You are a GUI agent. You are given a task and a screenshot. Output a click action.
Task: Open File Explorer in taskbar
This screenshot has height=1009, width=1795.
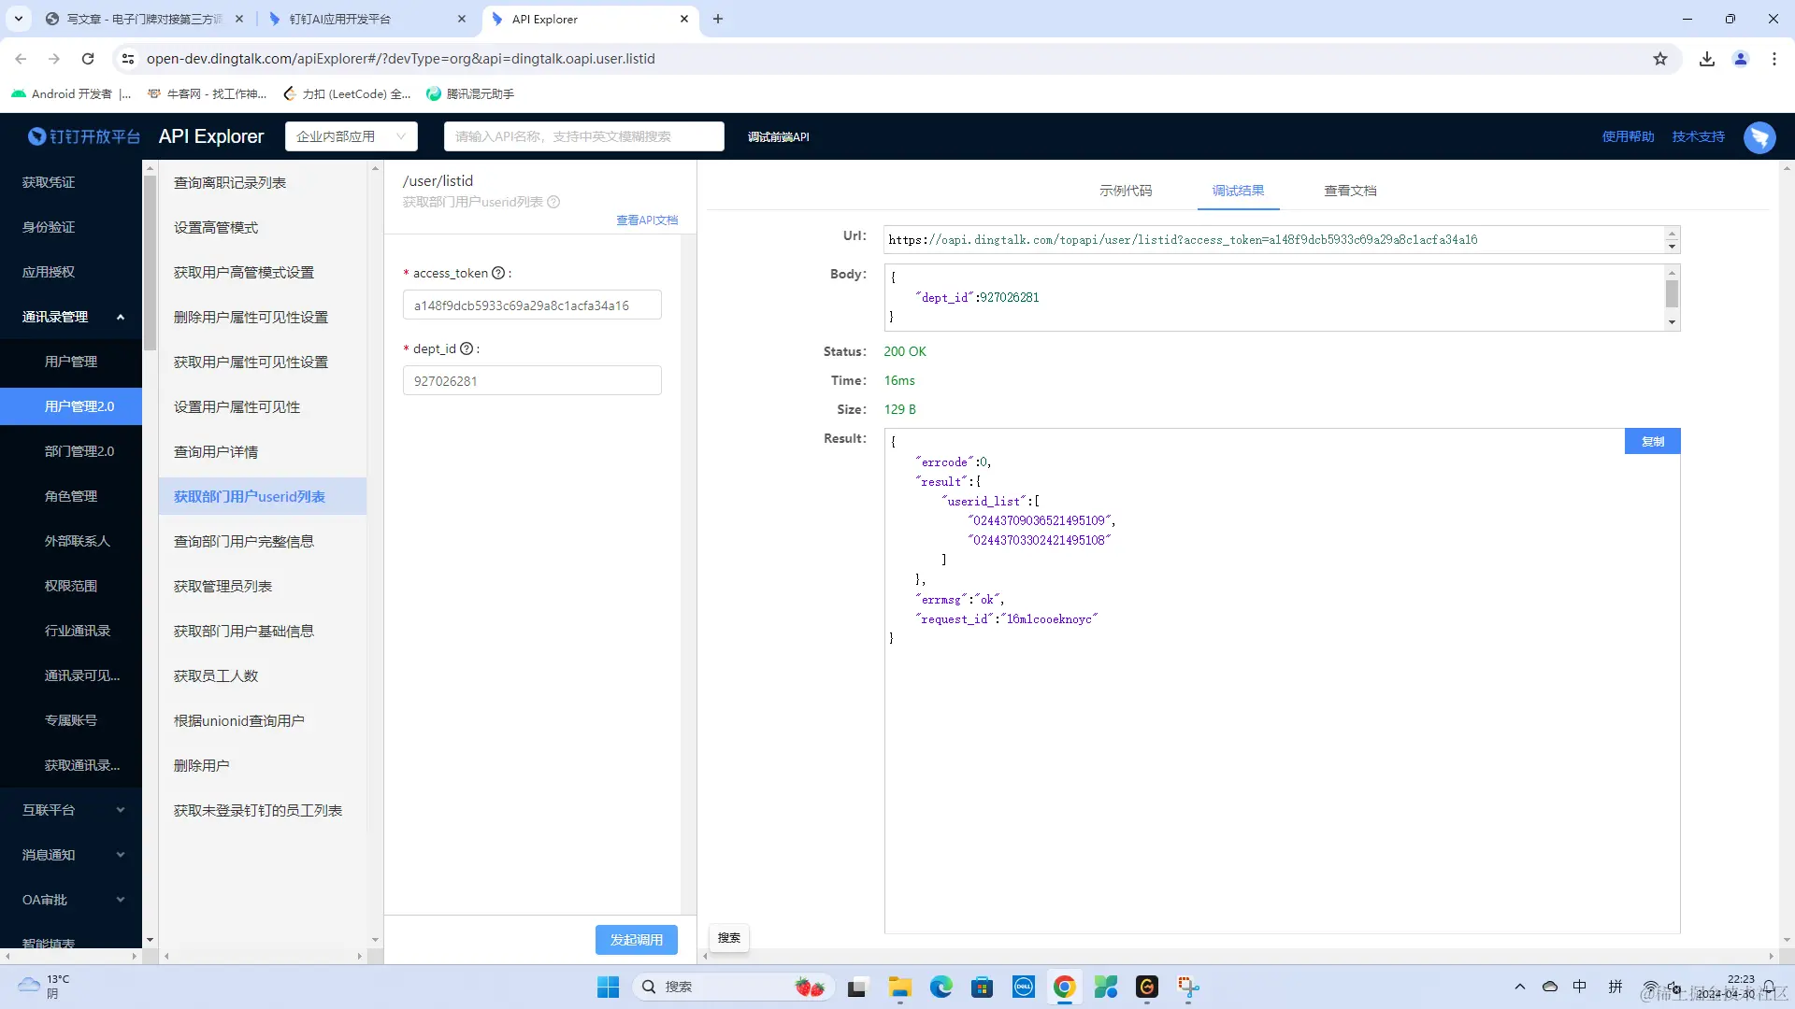899,987
